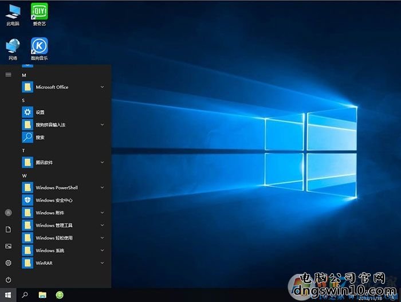Click the Windows PowerShell folder icon
Screen dimensions: 401x302
[27, 187]
